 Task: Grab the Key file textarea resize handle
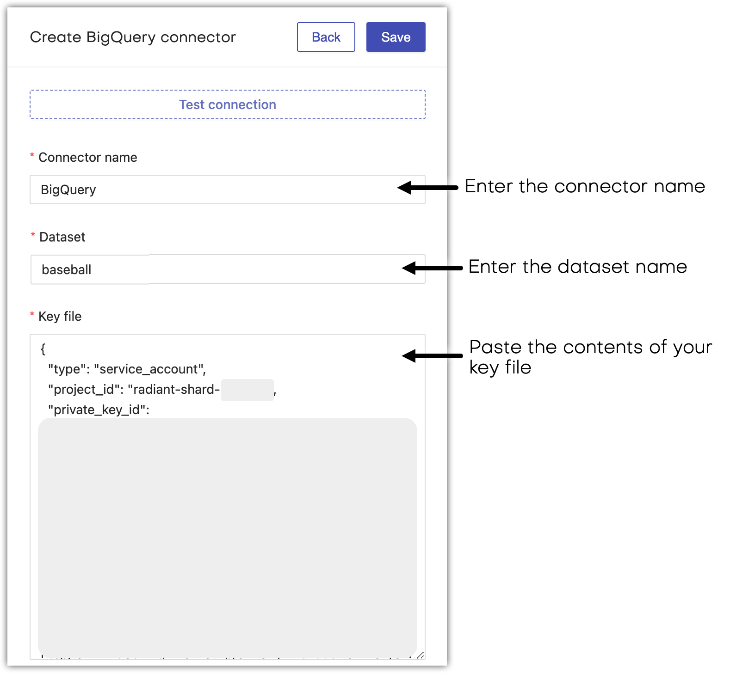[x=420, y=655]
